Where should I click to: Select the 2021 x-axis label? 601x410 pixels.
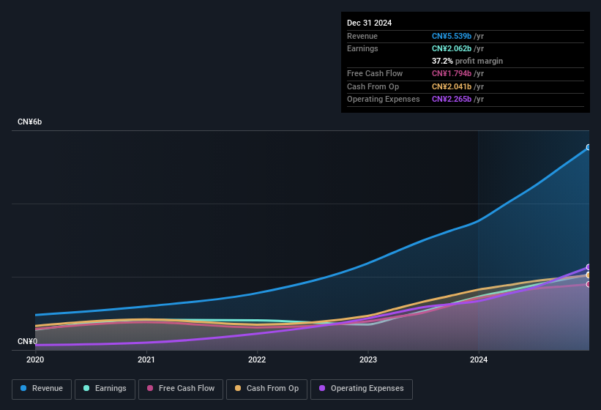(x=146, y=359)
